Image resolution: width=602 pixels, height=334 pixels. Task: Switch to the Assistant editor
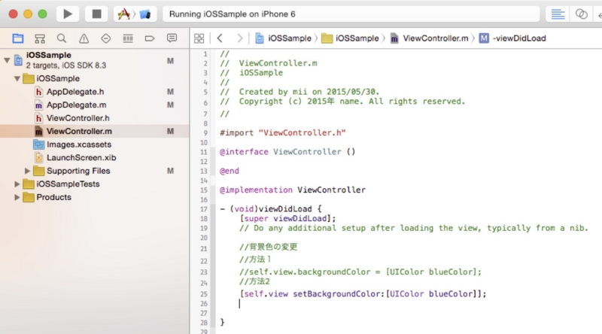581,14
